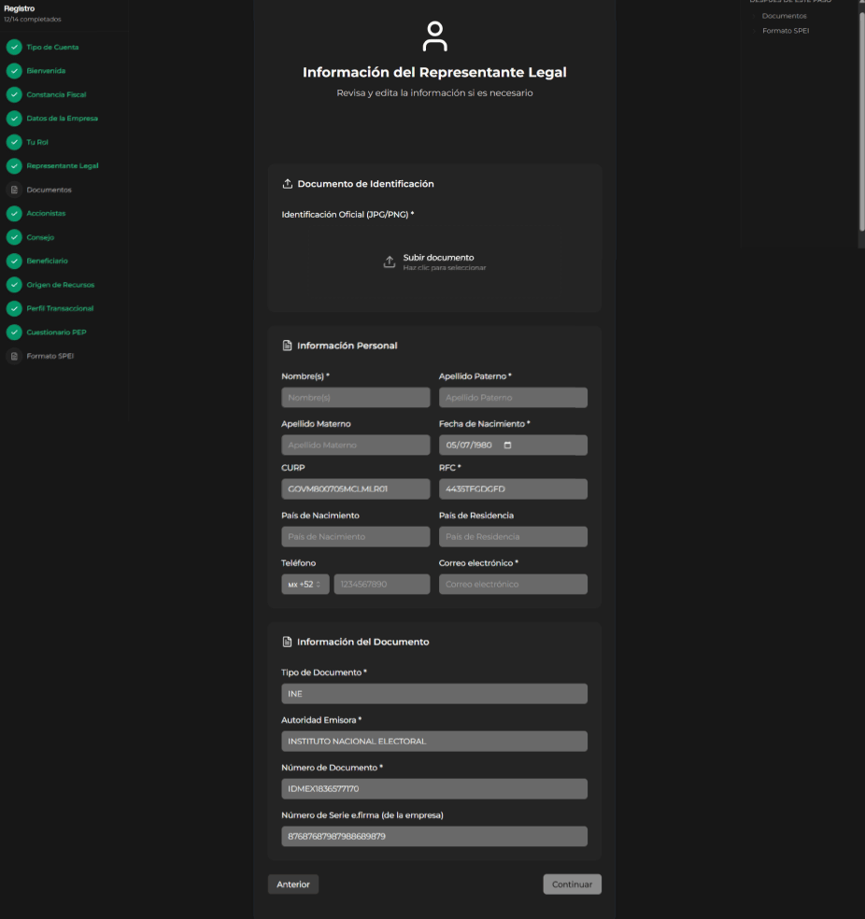This screenshot has height=919, width=865.
Task: Focus the Correo electrónico field
Action: [513, 585]
